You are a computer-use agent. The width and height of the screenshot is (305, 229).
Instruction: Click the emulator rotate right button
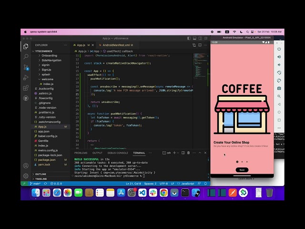click(279, 81)
